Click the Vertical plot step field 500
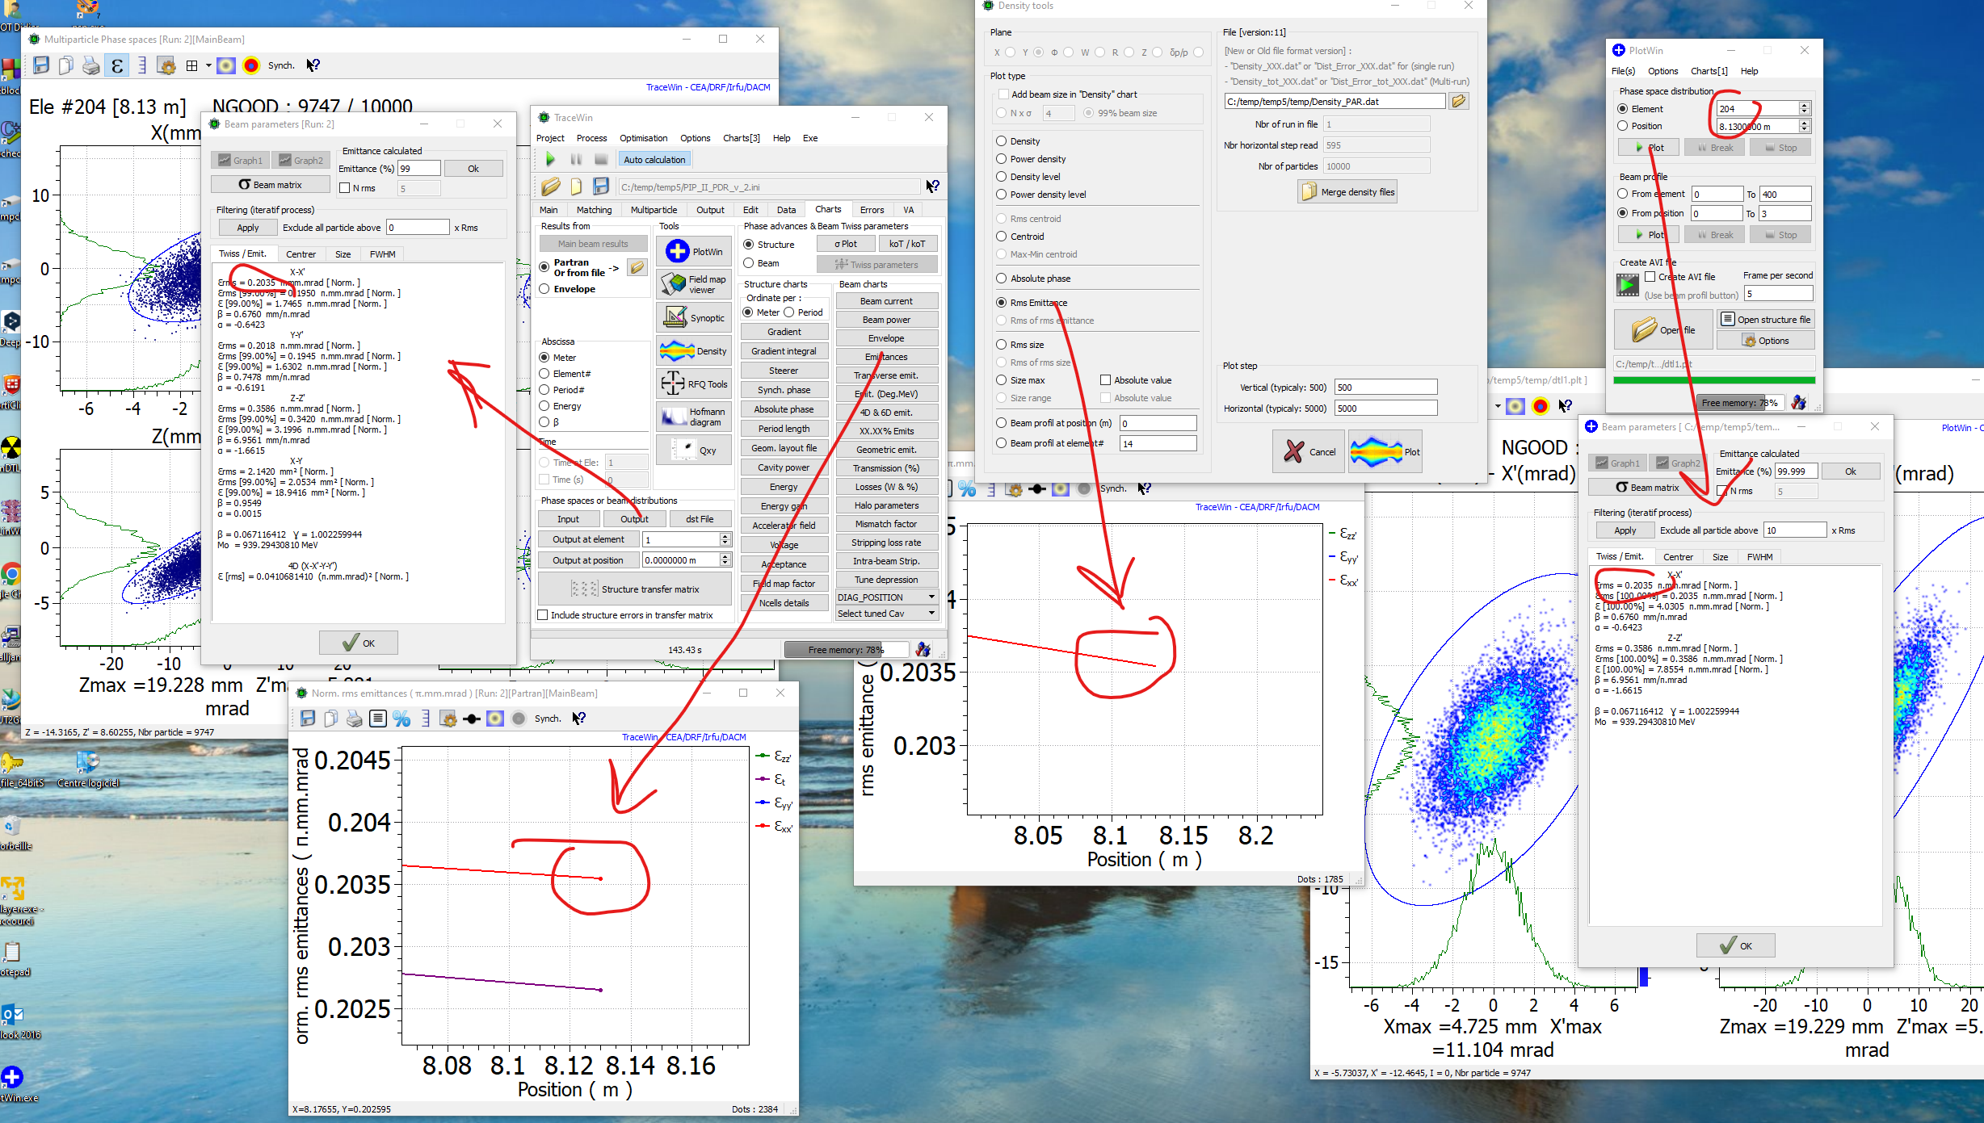1984x1123 pixels. pos(1385,388)
